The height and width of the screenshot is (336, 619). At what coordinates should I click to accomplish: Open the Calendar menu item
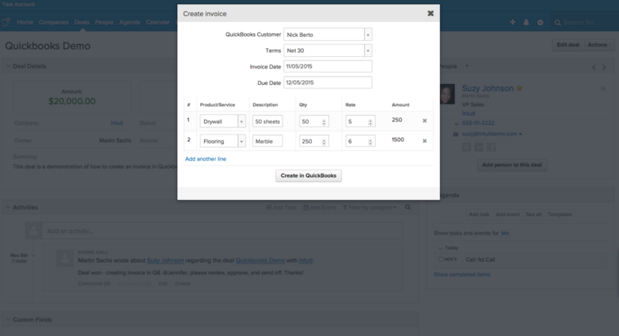[158, 22]
